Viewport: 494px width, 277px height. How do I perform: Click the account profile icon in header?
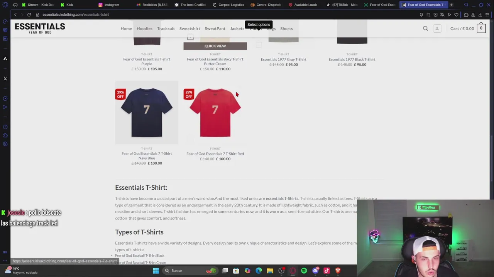tap(437, 28)
